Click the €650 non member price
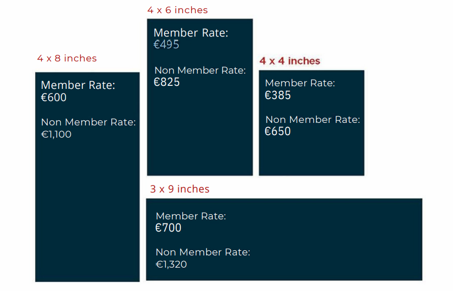Viewport: 453px width, 291px height. click(x=278, y=132)
